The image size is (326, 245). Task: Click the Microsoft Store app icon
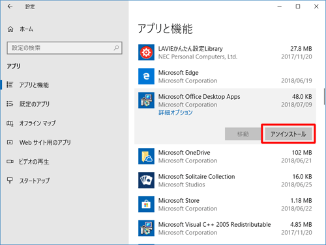pos(146,204)
